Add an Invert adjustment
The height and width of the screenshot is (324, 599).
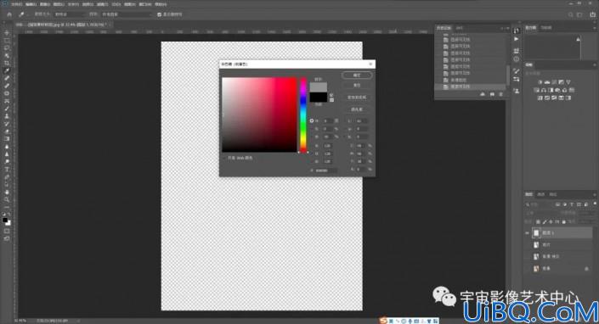pos(540,98)
